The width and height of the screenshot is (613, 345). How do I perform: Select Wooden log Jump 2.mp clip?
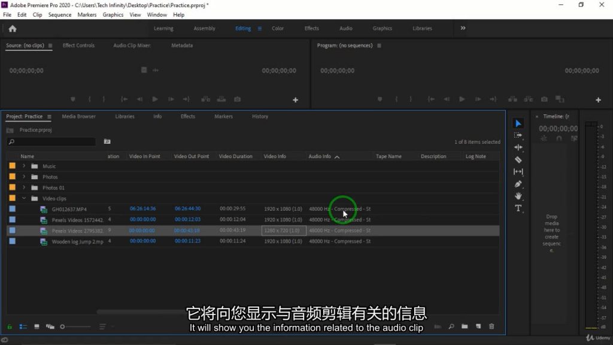pos(77,242)
